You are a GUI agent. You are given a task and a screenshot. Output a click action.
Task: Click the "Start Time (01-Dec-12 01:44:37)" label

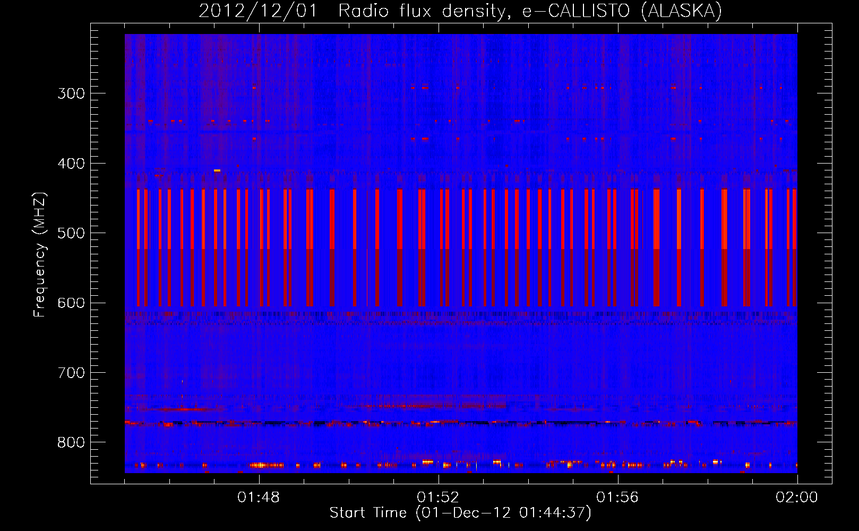(x=460, y=513)
